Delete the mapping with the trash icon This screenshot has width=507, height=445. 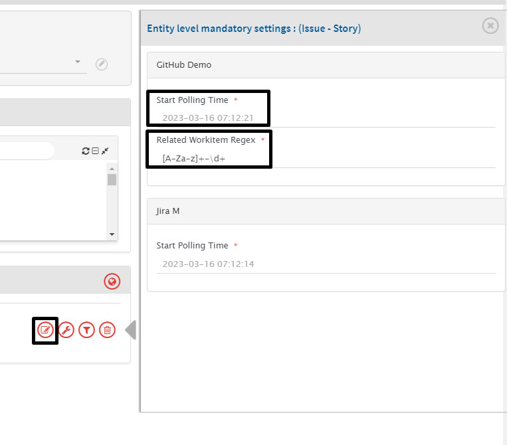[107, 330]
